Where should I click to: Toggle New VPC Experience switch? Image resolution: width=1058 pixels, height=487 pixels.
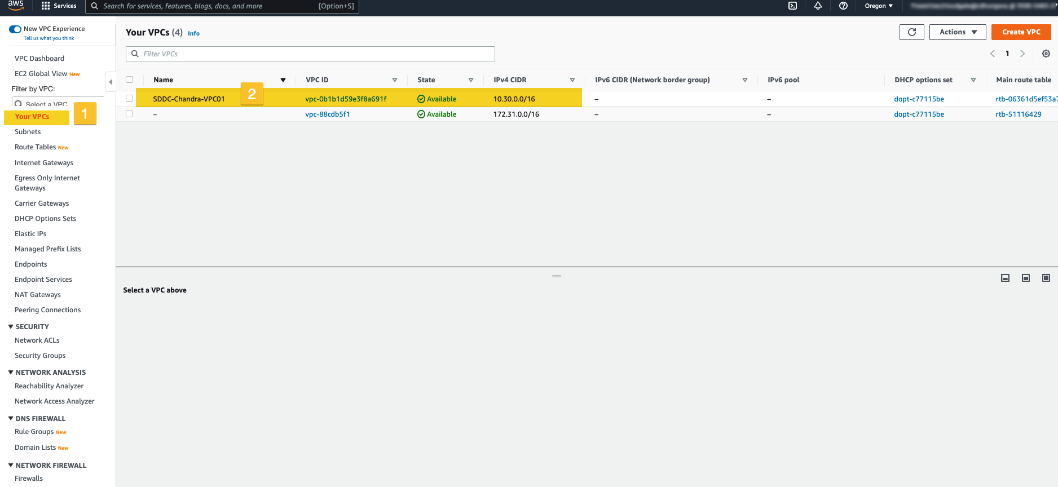pyautogui.click(x=15, y=29)
